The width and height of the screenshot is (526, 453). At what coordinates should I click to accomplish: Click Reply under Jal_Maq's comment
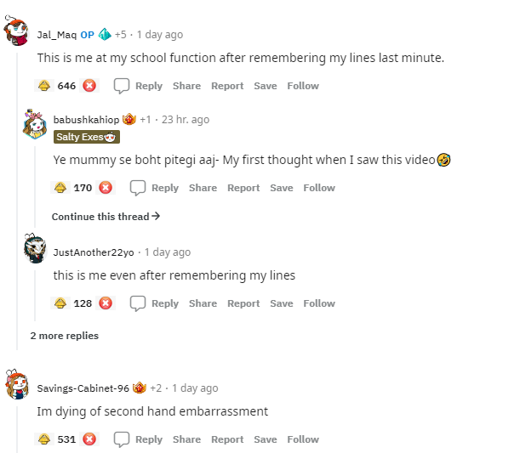pos(138,86)
